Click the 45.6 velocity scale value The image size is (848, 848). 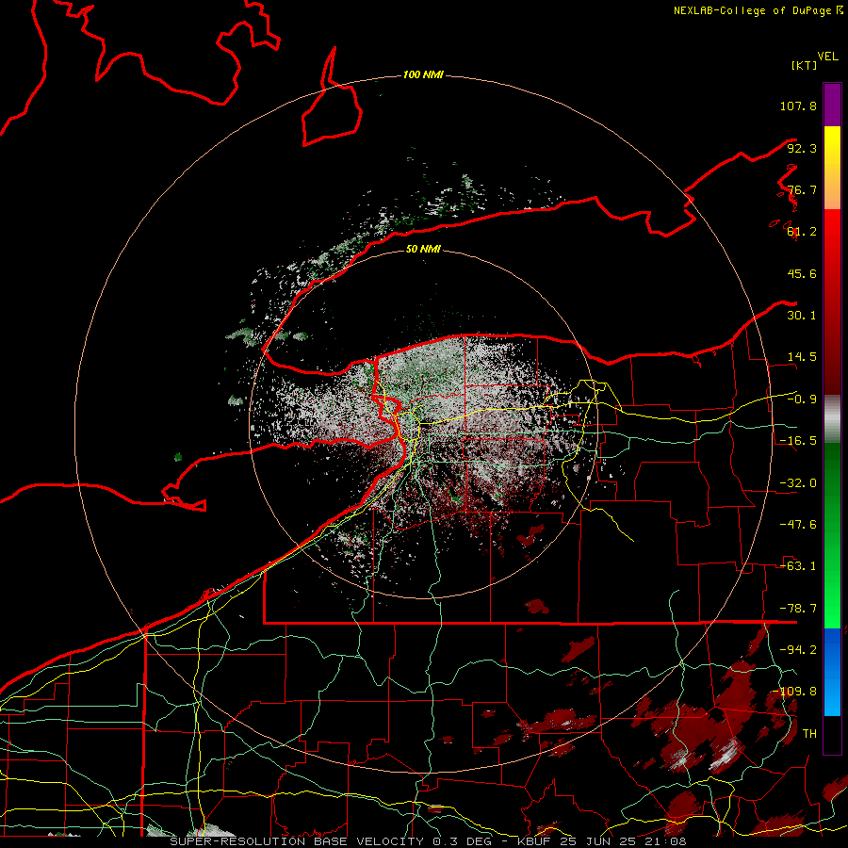point(802,273)
